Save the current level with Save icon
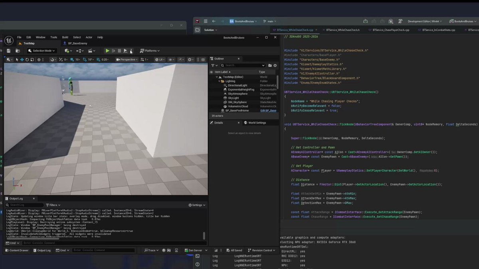Viewport: 479px width, 269px height. coord(8,51)
